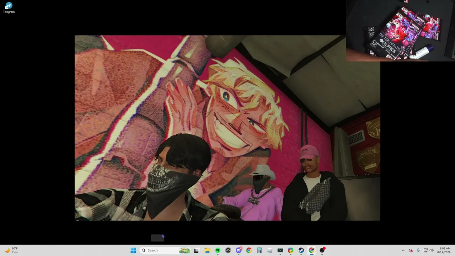Screen dimensions: 455x256
Task: Open network settings from the tray
Action: coord(425,250)
